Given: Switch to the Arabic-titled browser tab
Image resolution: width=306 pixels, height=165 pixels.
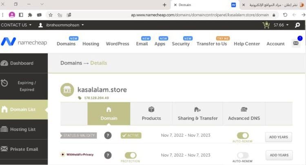Looking at the screenshot, I should (x=273, y=5).
